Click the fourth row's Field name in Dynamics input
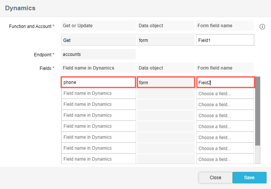Screen dimensions: 271x189 click(x=98, y=115)
